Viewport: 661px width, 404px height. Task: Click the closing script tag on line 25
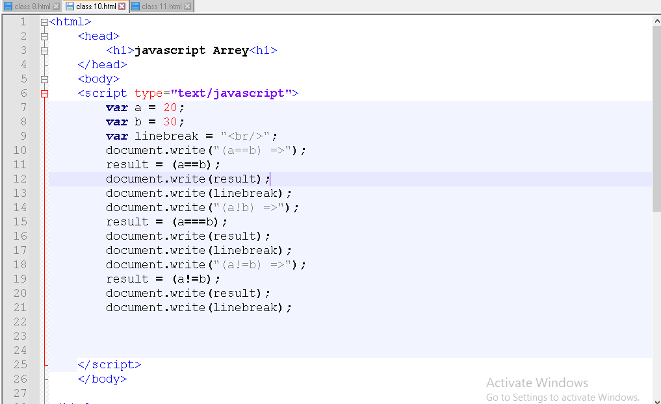[109, 365]
